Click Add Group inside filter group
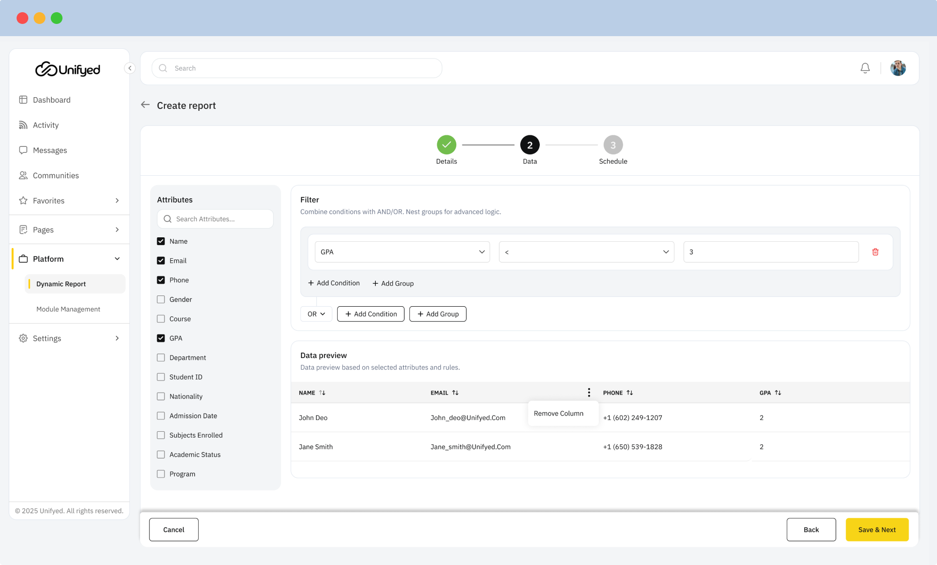The width and height of the screenshot is (937, 565). click(x=393, y=283)
